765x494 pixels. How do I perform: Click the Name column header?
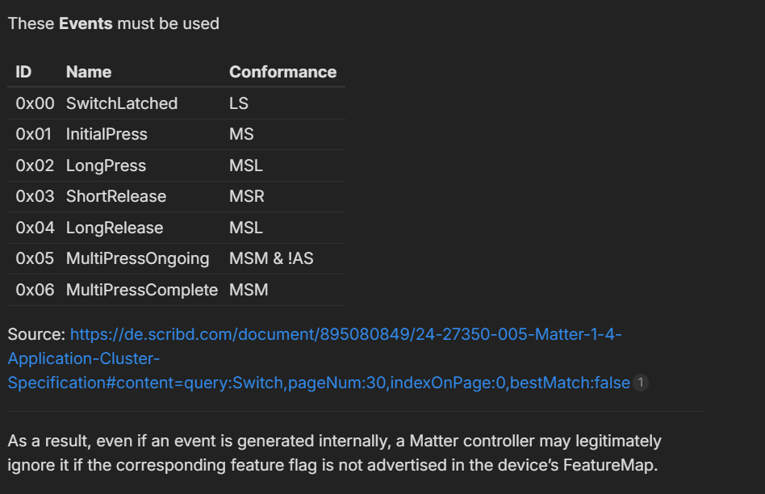(89, 72)
